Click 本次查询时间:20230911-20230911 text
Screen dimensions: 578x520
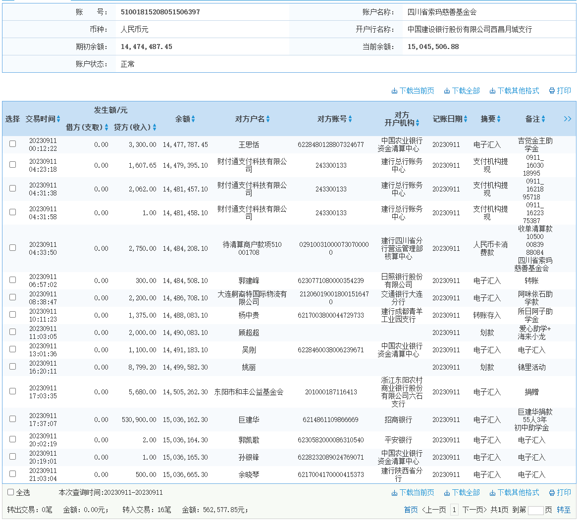point(110,492)
